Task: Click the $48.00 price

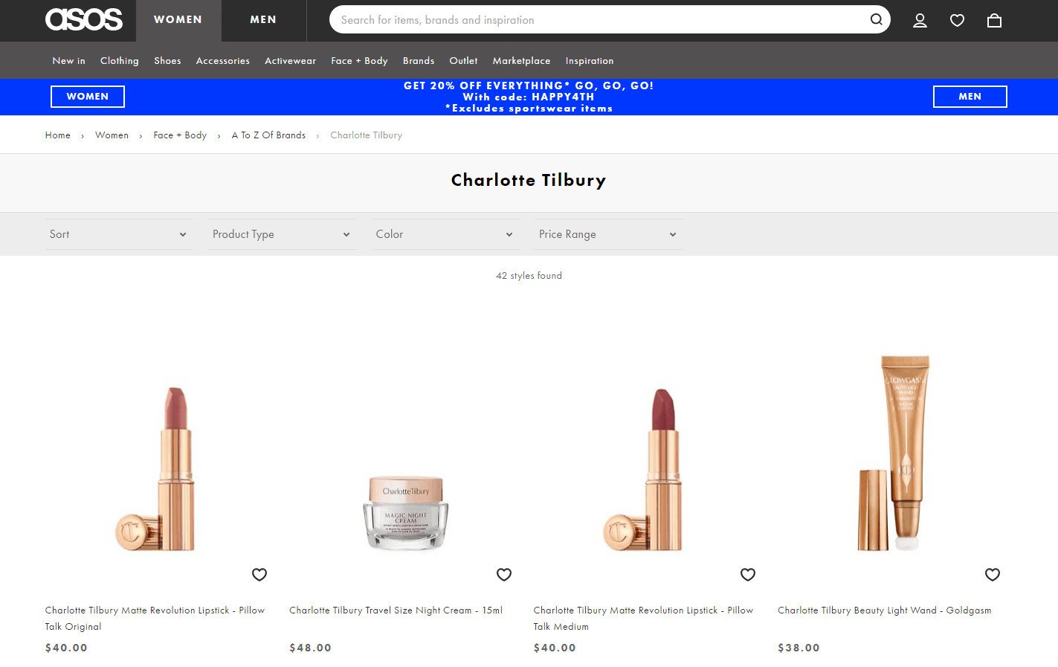Action: tap(311, 648)
